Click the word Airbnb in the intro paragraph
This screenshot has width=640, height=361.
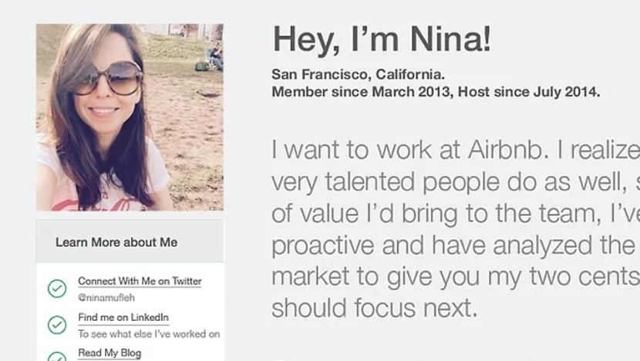pyautogui.click(x=506, y=150)
